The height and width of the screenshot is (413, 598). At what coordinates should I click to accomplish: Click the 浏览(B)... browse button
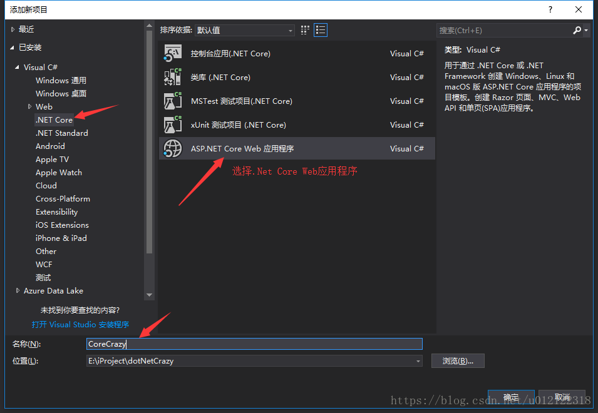pyautogui.click(x=458, y=361)
